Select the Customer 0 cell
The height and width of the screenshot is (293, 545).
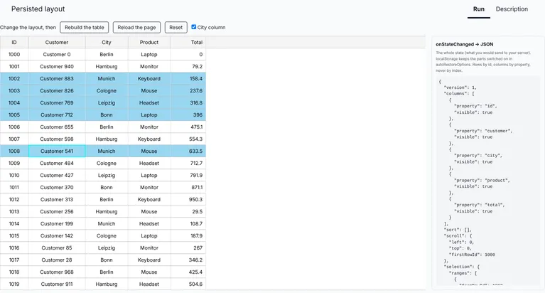click(57, 54)
